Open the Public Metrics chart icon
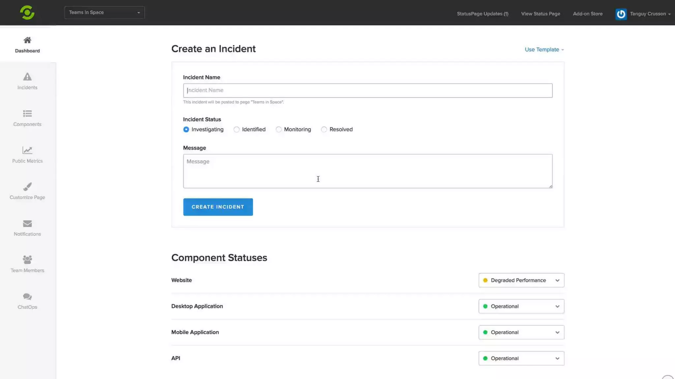This screenshot has width=675, height=379. tap(27, 150)
